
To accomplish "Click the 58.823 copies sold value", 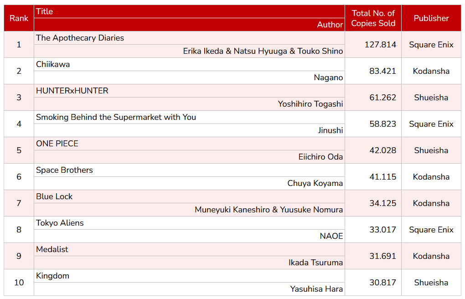I will tap(382, 124).
